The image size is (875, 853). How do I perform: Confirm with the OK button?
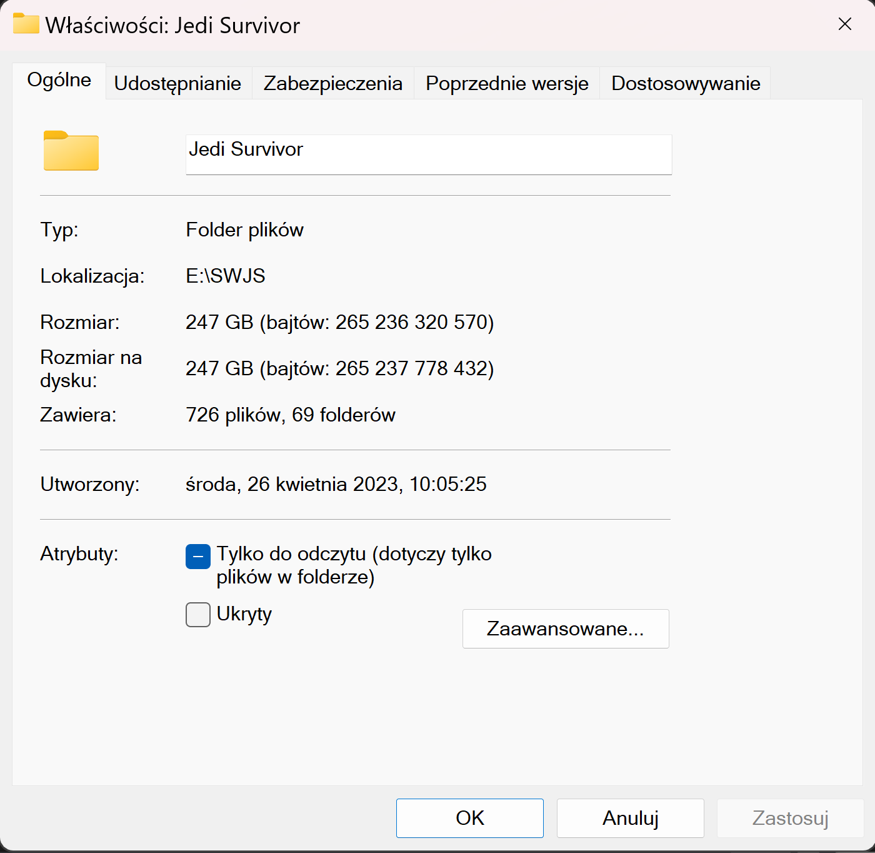click(470, 818)
